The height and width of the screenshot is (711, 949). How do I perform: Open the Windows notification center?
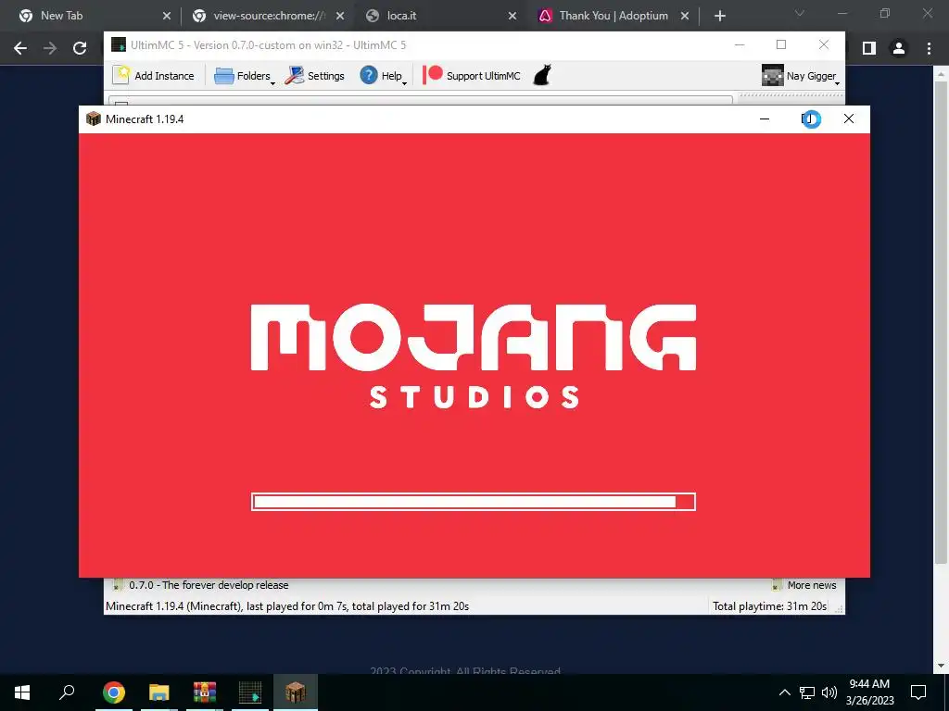click(918, 692)
